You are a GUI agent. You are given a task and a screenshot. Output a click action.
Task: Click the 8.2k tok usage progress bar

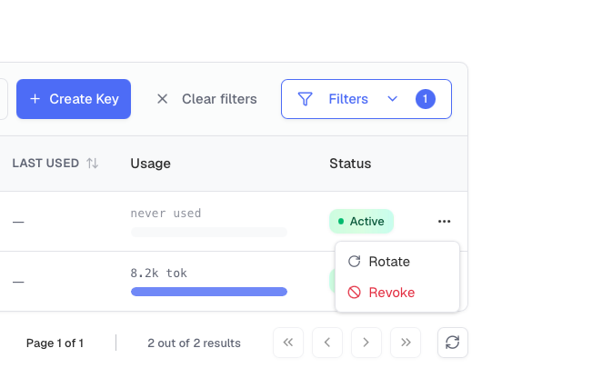(209, 292)
